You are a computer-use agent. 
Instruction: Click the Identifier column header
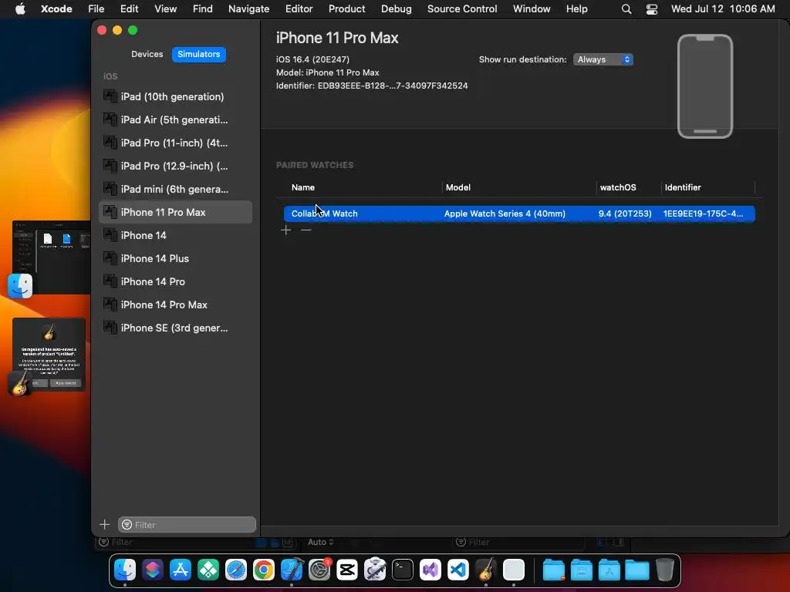pyautogui.click(x=708, y=187)
